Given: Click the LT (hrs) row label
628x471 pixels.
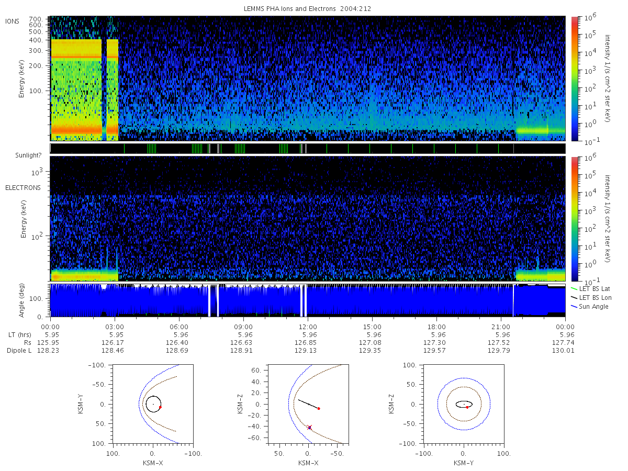Looking at the screenshot, I should (x=19, y=334).
